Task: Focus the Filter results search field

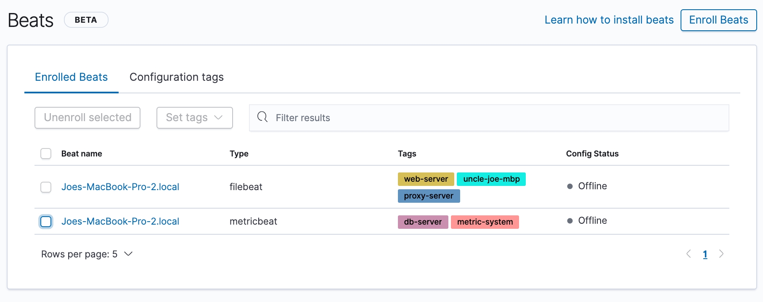Action: coord(496,118)
